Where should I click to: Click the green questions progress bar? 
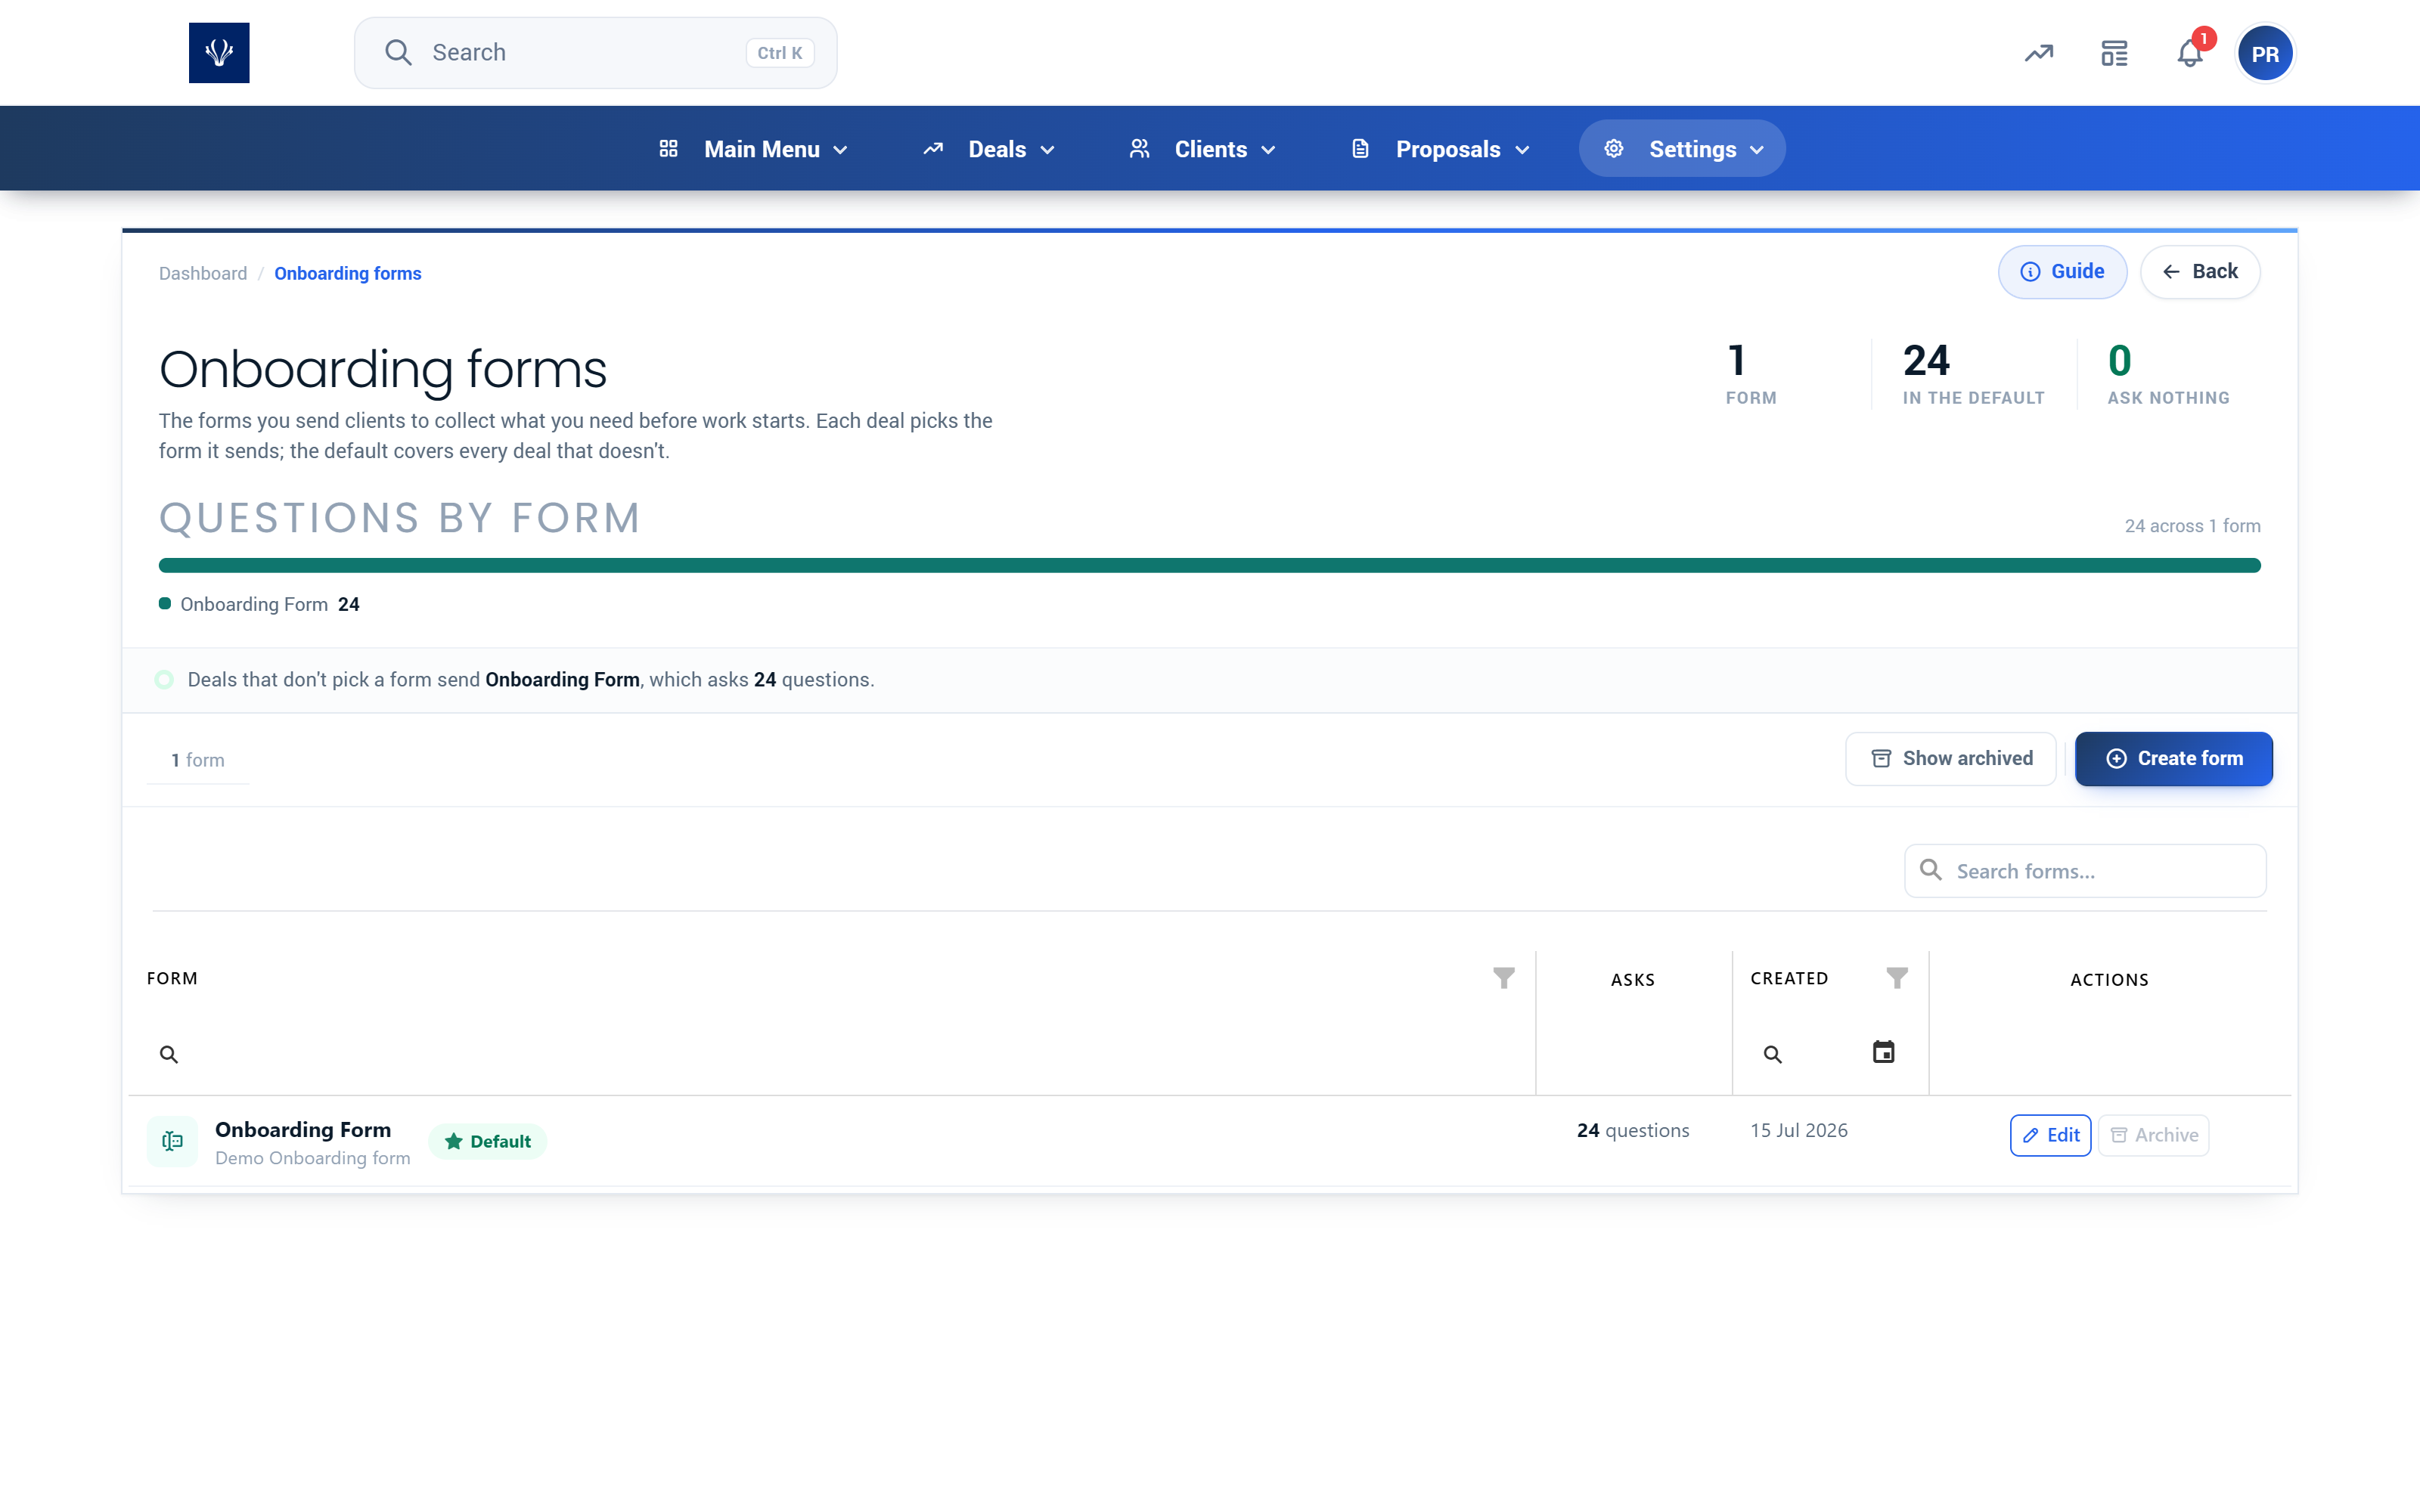pos(1209,565)
